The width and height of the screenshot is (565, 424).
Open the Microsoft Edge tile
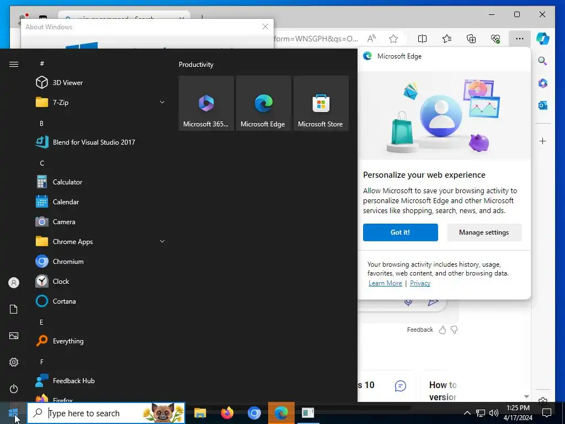tap(263, 103)
